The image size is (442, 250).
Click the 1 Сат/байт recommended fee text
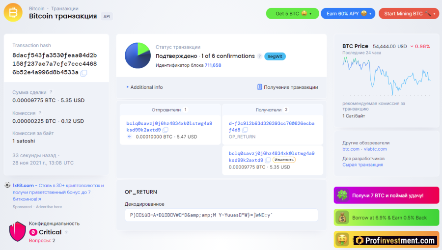coord(354,116)
